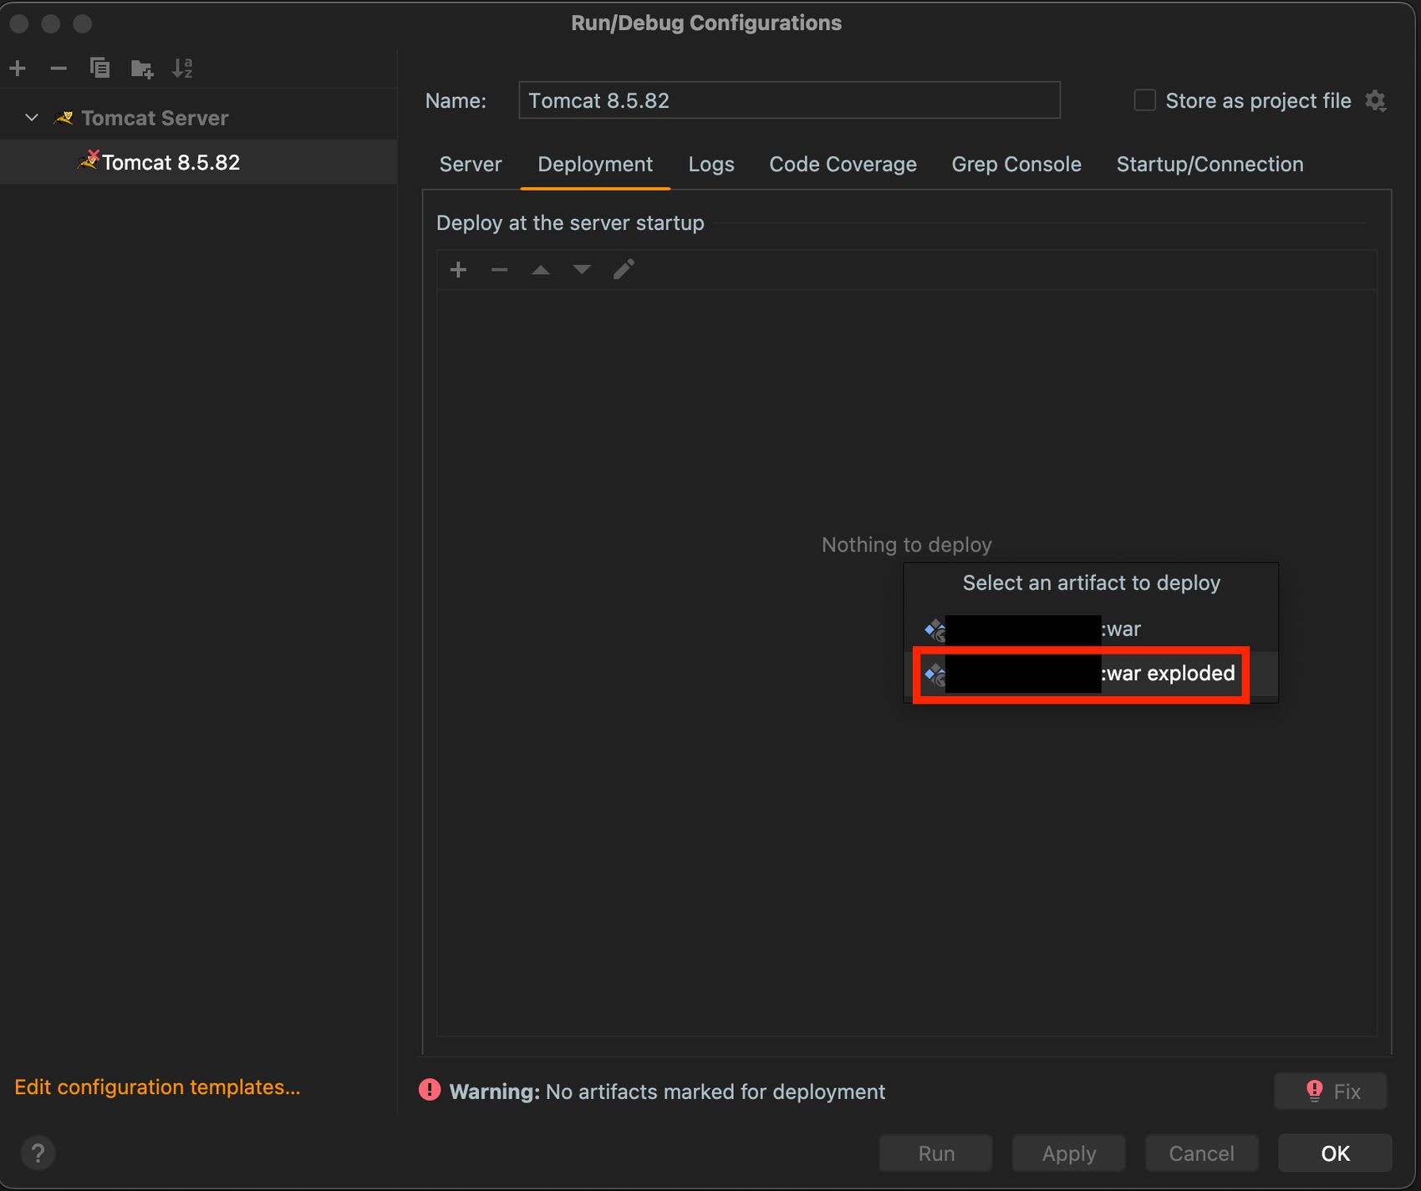
Task: Open Edit configuration templates link
Action: [x=157, y=1087]
